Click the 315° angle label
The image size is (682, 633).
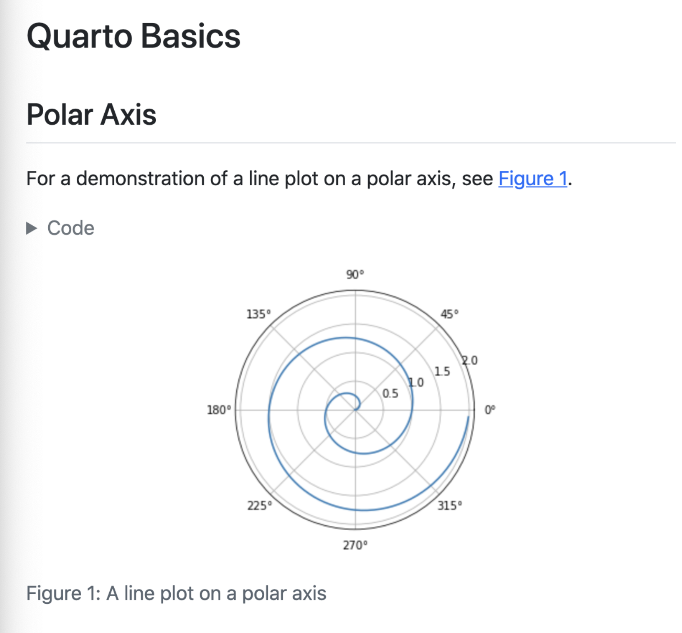[450, 505]
